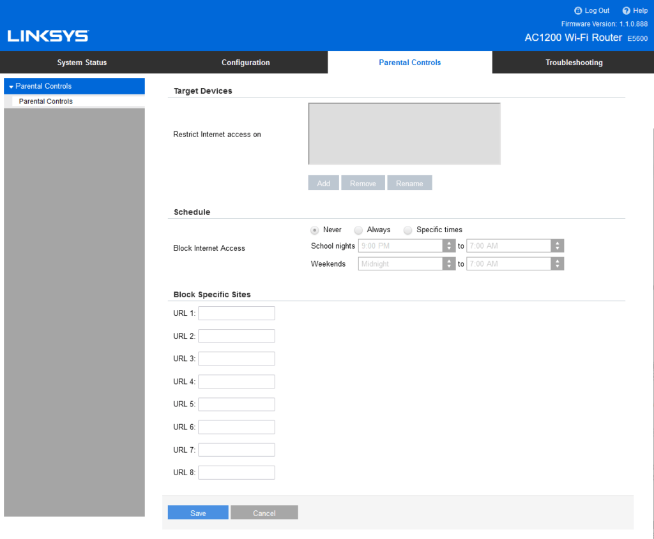Go to the Troubleshooting tab
This screenshot has width=654, height=539.
coord(574,63)
